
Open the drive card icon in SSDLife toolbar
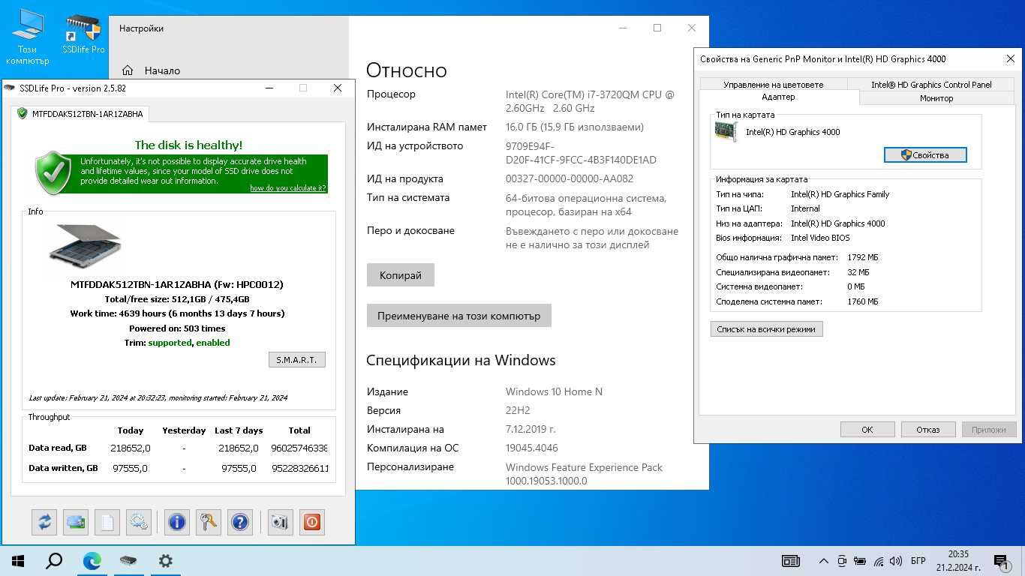76,522
